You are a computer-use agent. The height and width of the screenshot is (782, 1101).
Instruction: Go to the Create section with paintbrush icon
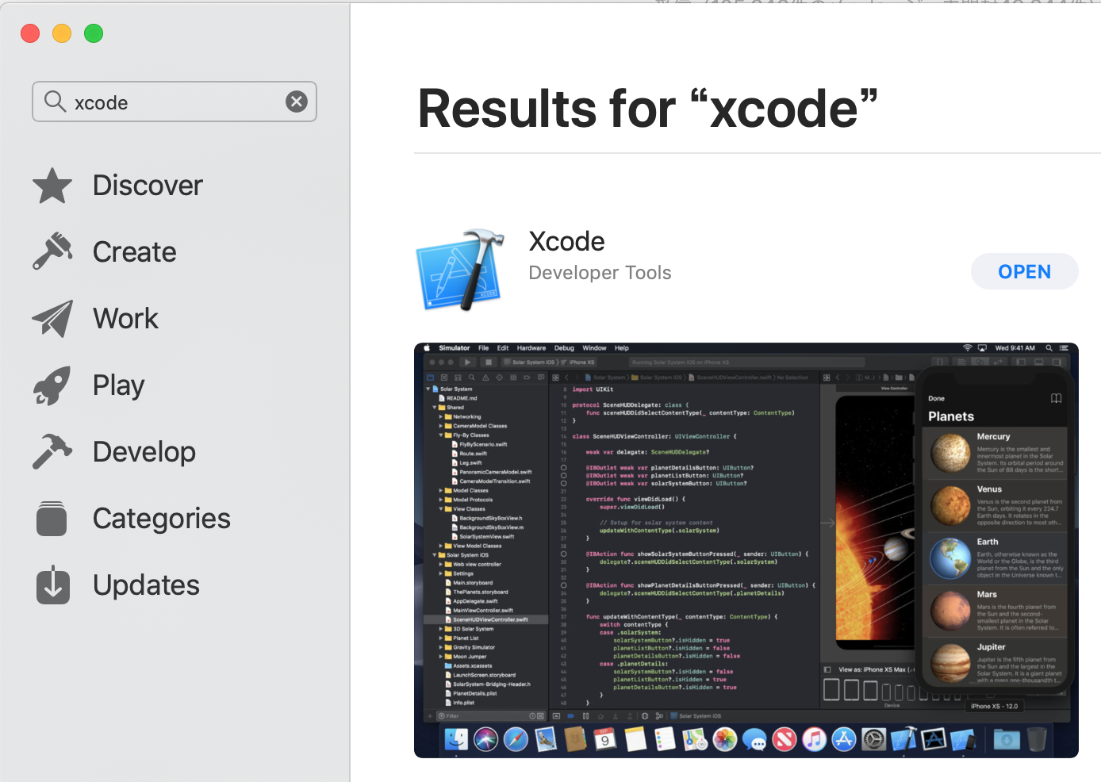(x=105, y=252)
